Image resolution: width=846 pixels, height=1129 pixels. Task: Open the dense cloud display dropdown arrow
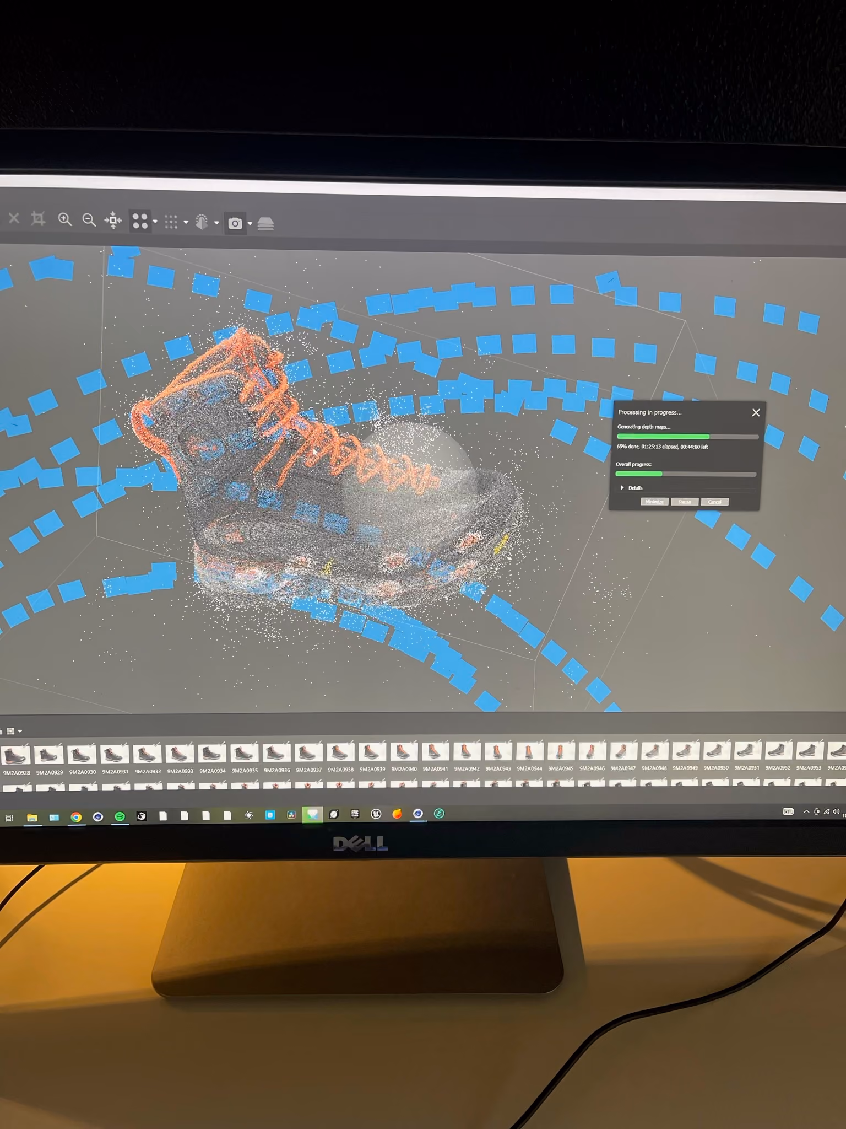coord(186,222)
